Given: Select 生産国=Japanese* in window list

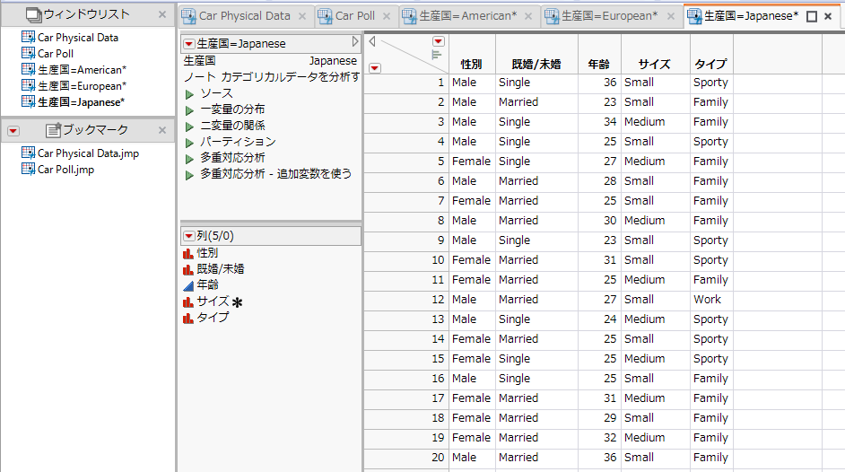Looking at the screenshot, I should [x=81, y=102].
